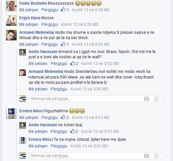
Task: Like Ermira Ndoci's 'Te na rrojne' reply
Action: [38, 146]
